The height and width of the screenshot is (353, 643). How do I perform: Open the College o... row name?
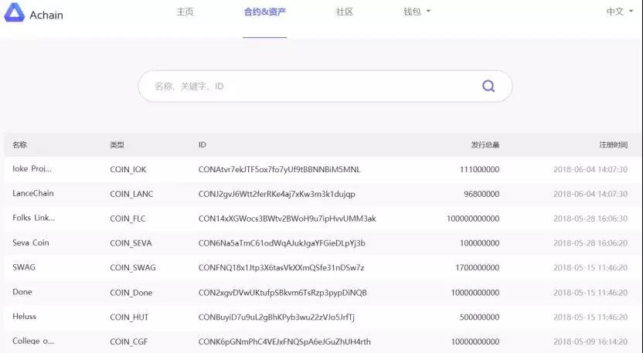pos(33,341)
